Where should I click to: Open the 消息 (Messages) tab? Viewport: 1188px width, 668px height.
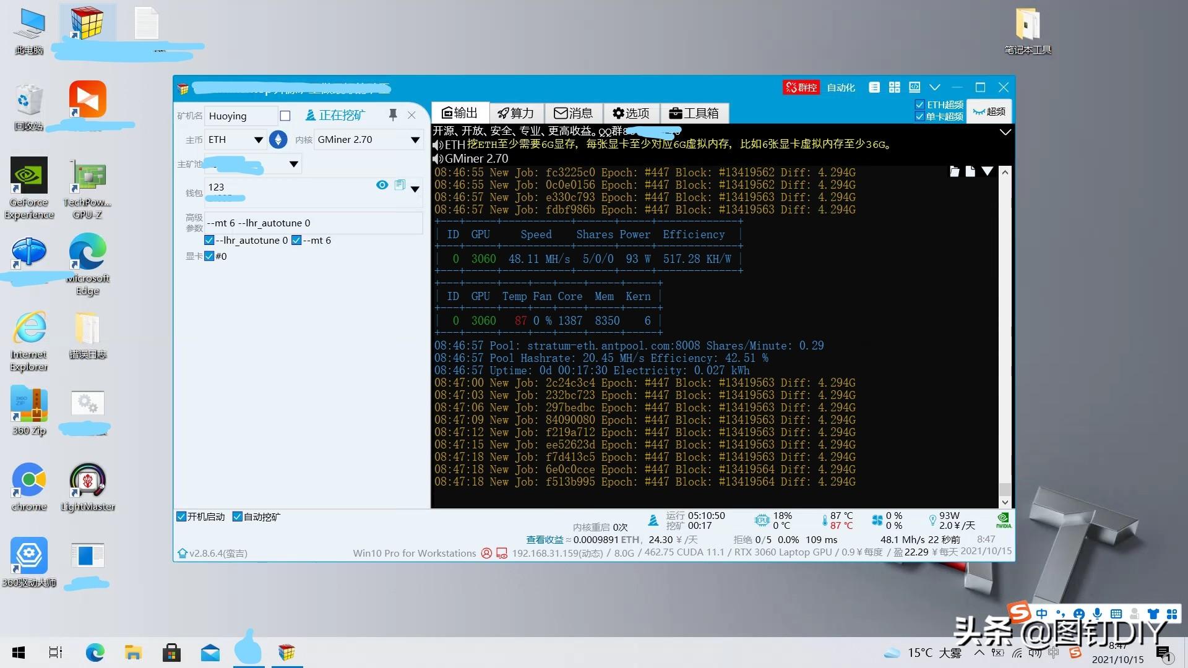577,113
